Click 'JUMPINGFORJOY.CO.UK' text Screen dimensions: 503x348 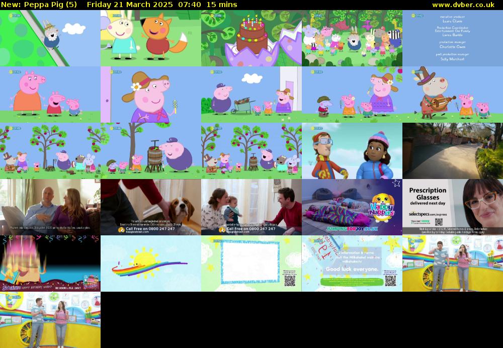(352, 229)
